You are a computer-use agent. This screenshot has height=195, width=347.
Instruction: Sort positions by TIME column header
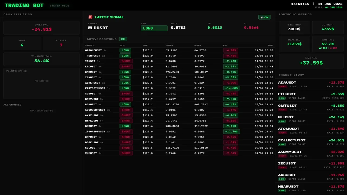pyautogui.click(x=270, y=45)
